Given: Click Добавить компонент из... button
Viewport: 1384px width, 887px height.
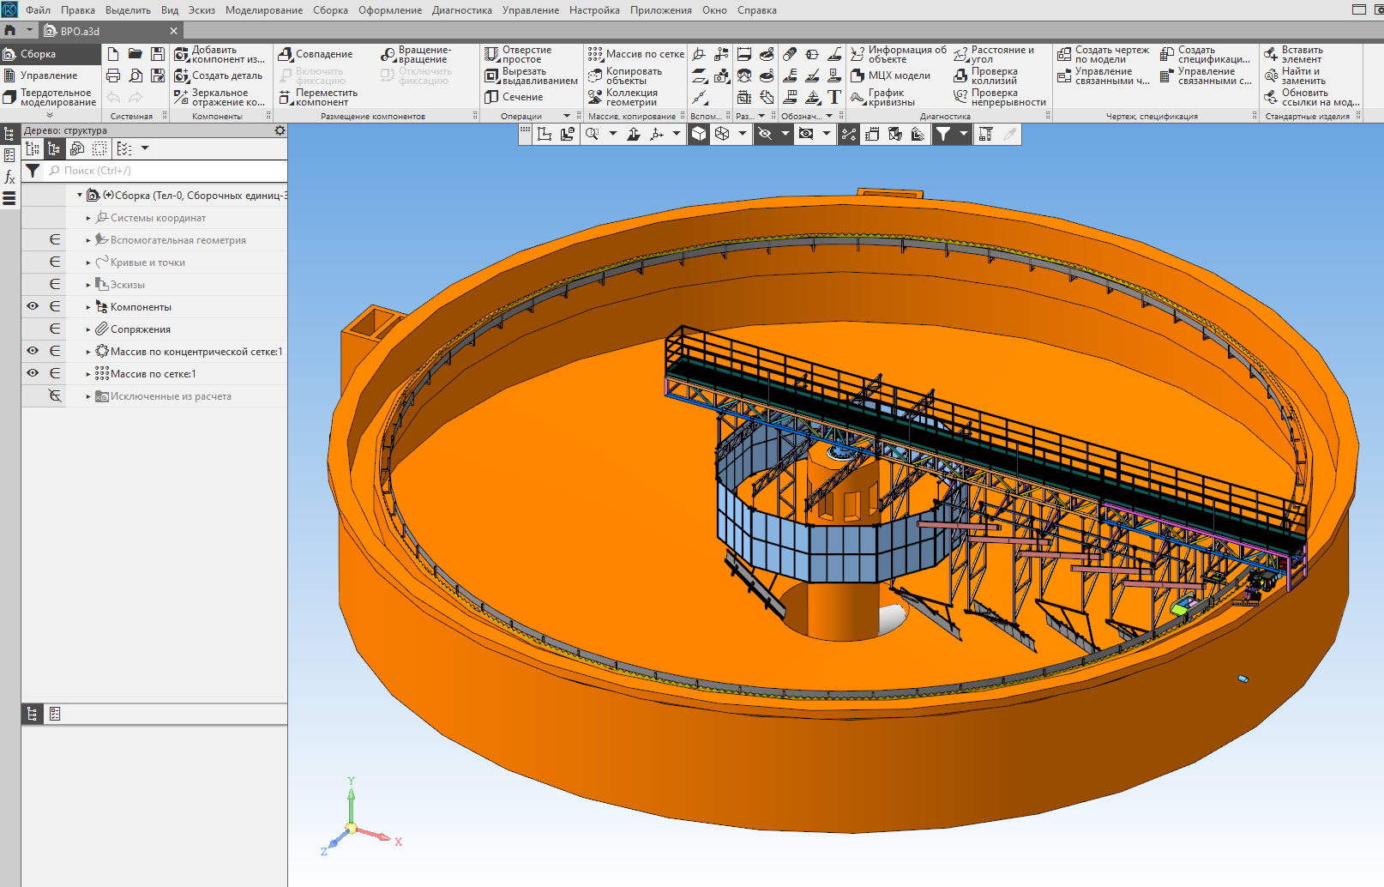Looking at the screenshot, I should point(220,54).
